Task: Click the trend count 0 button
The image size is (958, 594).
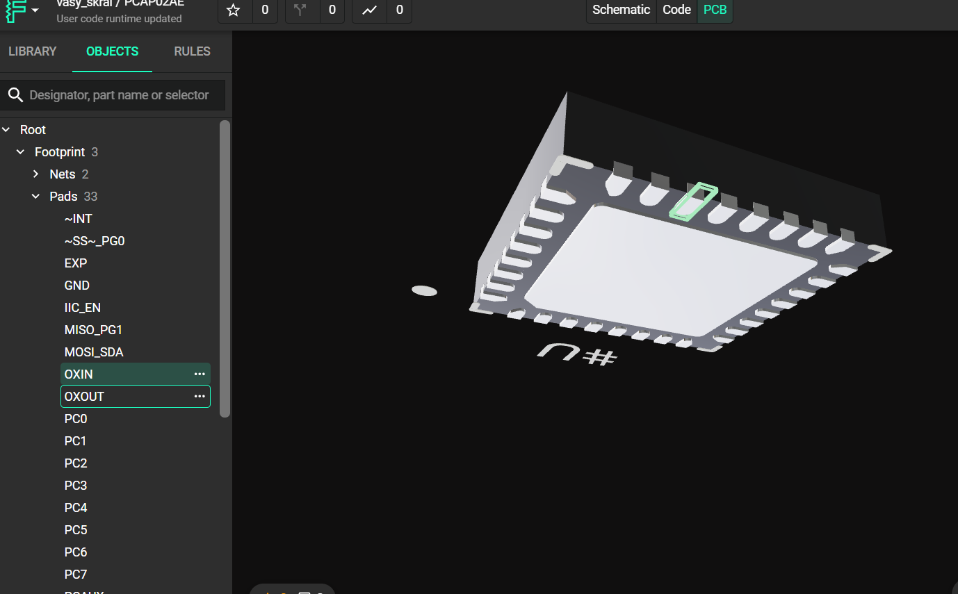Action: click(399, 10)
